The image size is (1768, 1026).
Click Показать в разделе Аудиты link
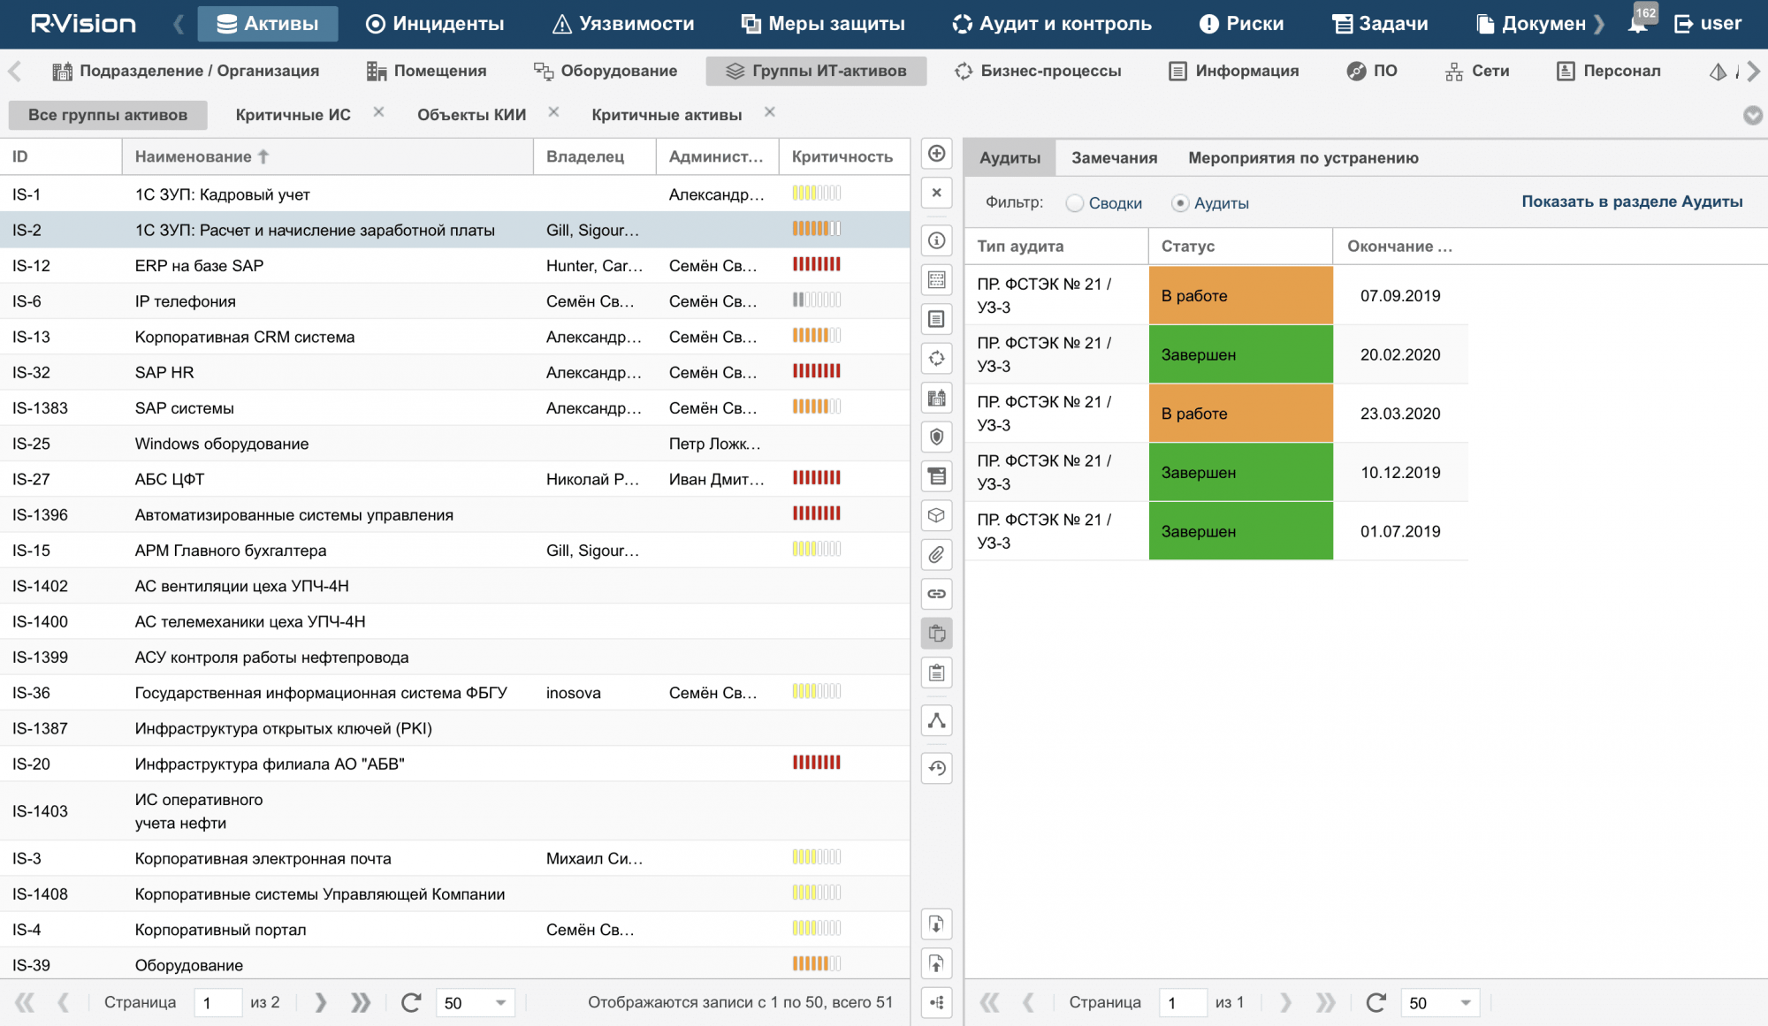[x=1632, y=201]
